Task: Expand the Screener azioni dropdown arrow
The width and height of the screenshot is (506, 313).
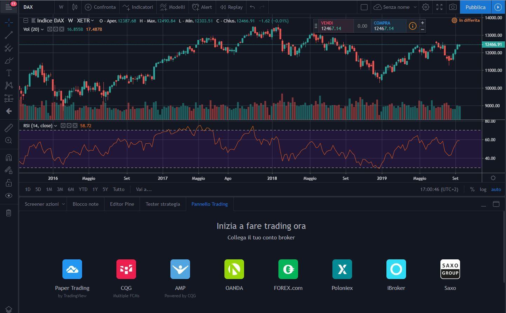Action: point(63,204)
